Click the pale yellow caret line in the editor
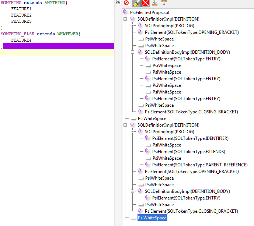Image resolution: width=254 pixels, height=226 pixels. (x=57, y=52)
